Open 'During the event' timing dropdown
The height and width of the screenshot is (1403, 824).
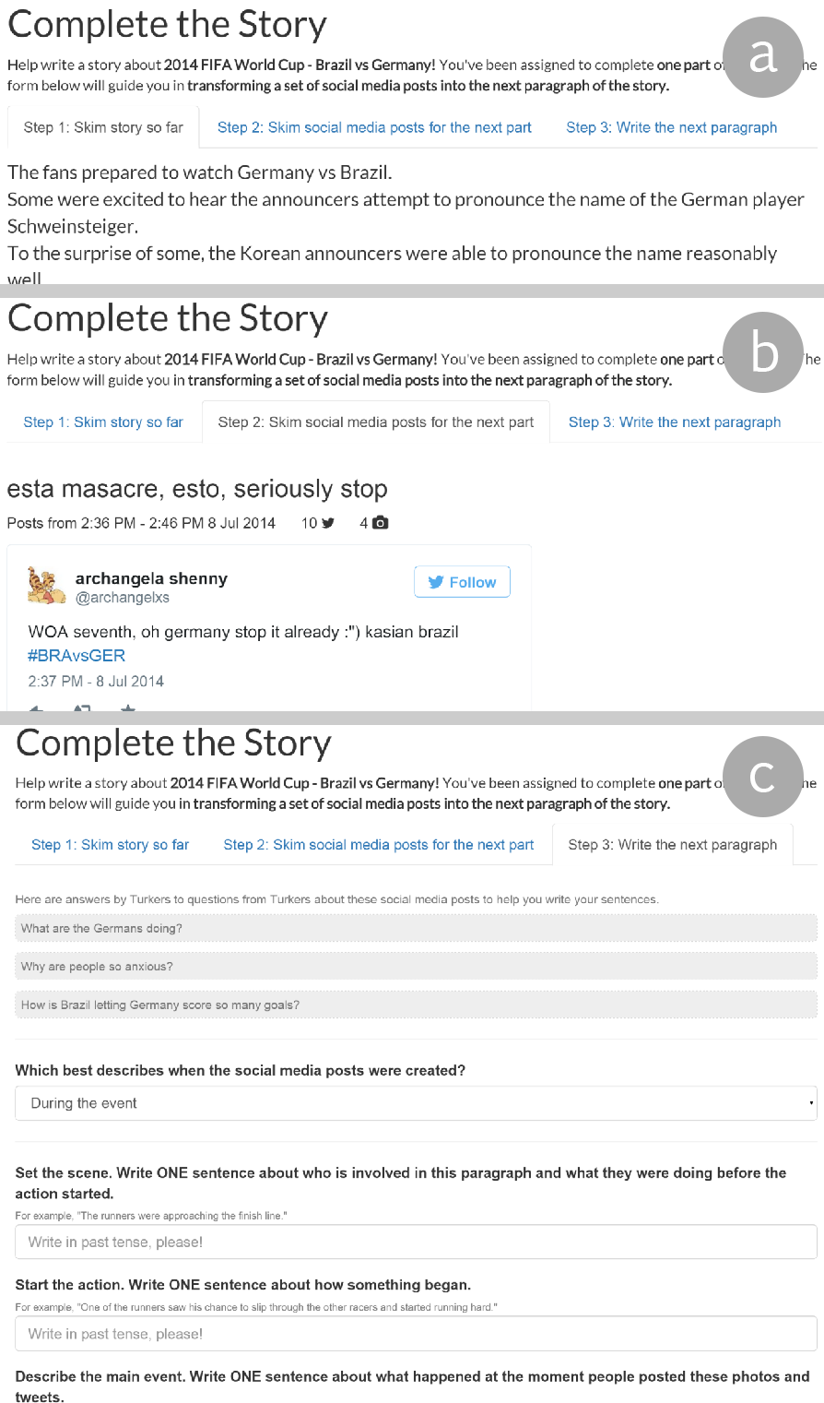(416, 1103)
